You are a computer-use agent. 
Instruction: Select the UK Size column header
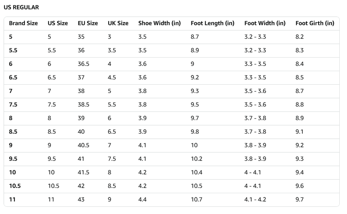click(118, 23)
